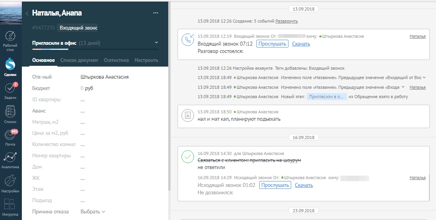
Task: Click Наталья link in incoming call card
Action: click(x=417, y=36)
